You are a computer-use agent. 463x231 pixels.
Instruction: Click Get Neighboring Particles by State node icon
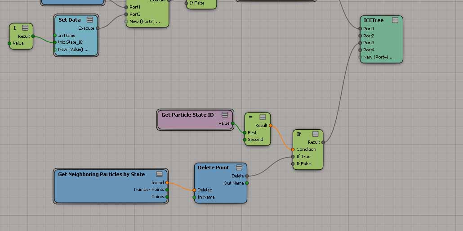click(159, 174)
